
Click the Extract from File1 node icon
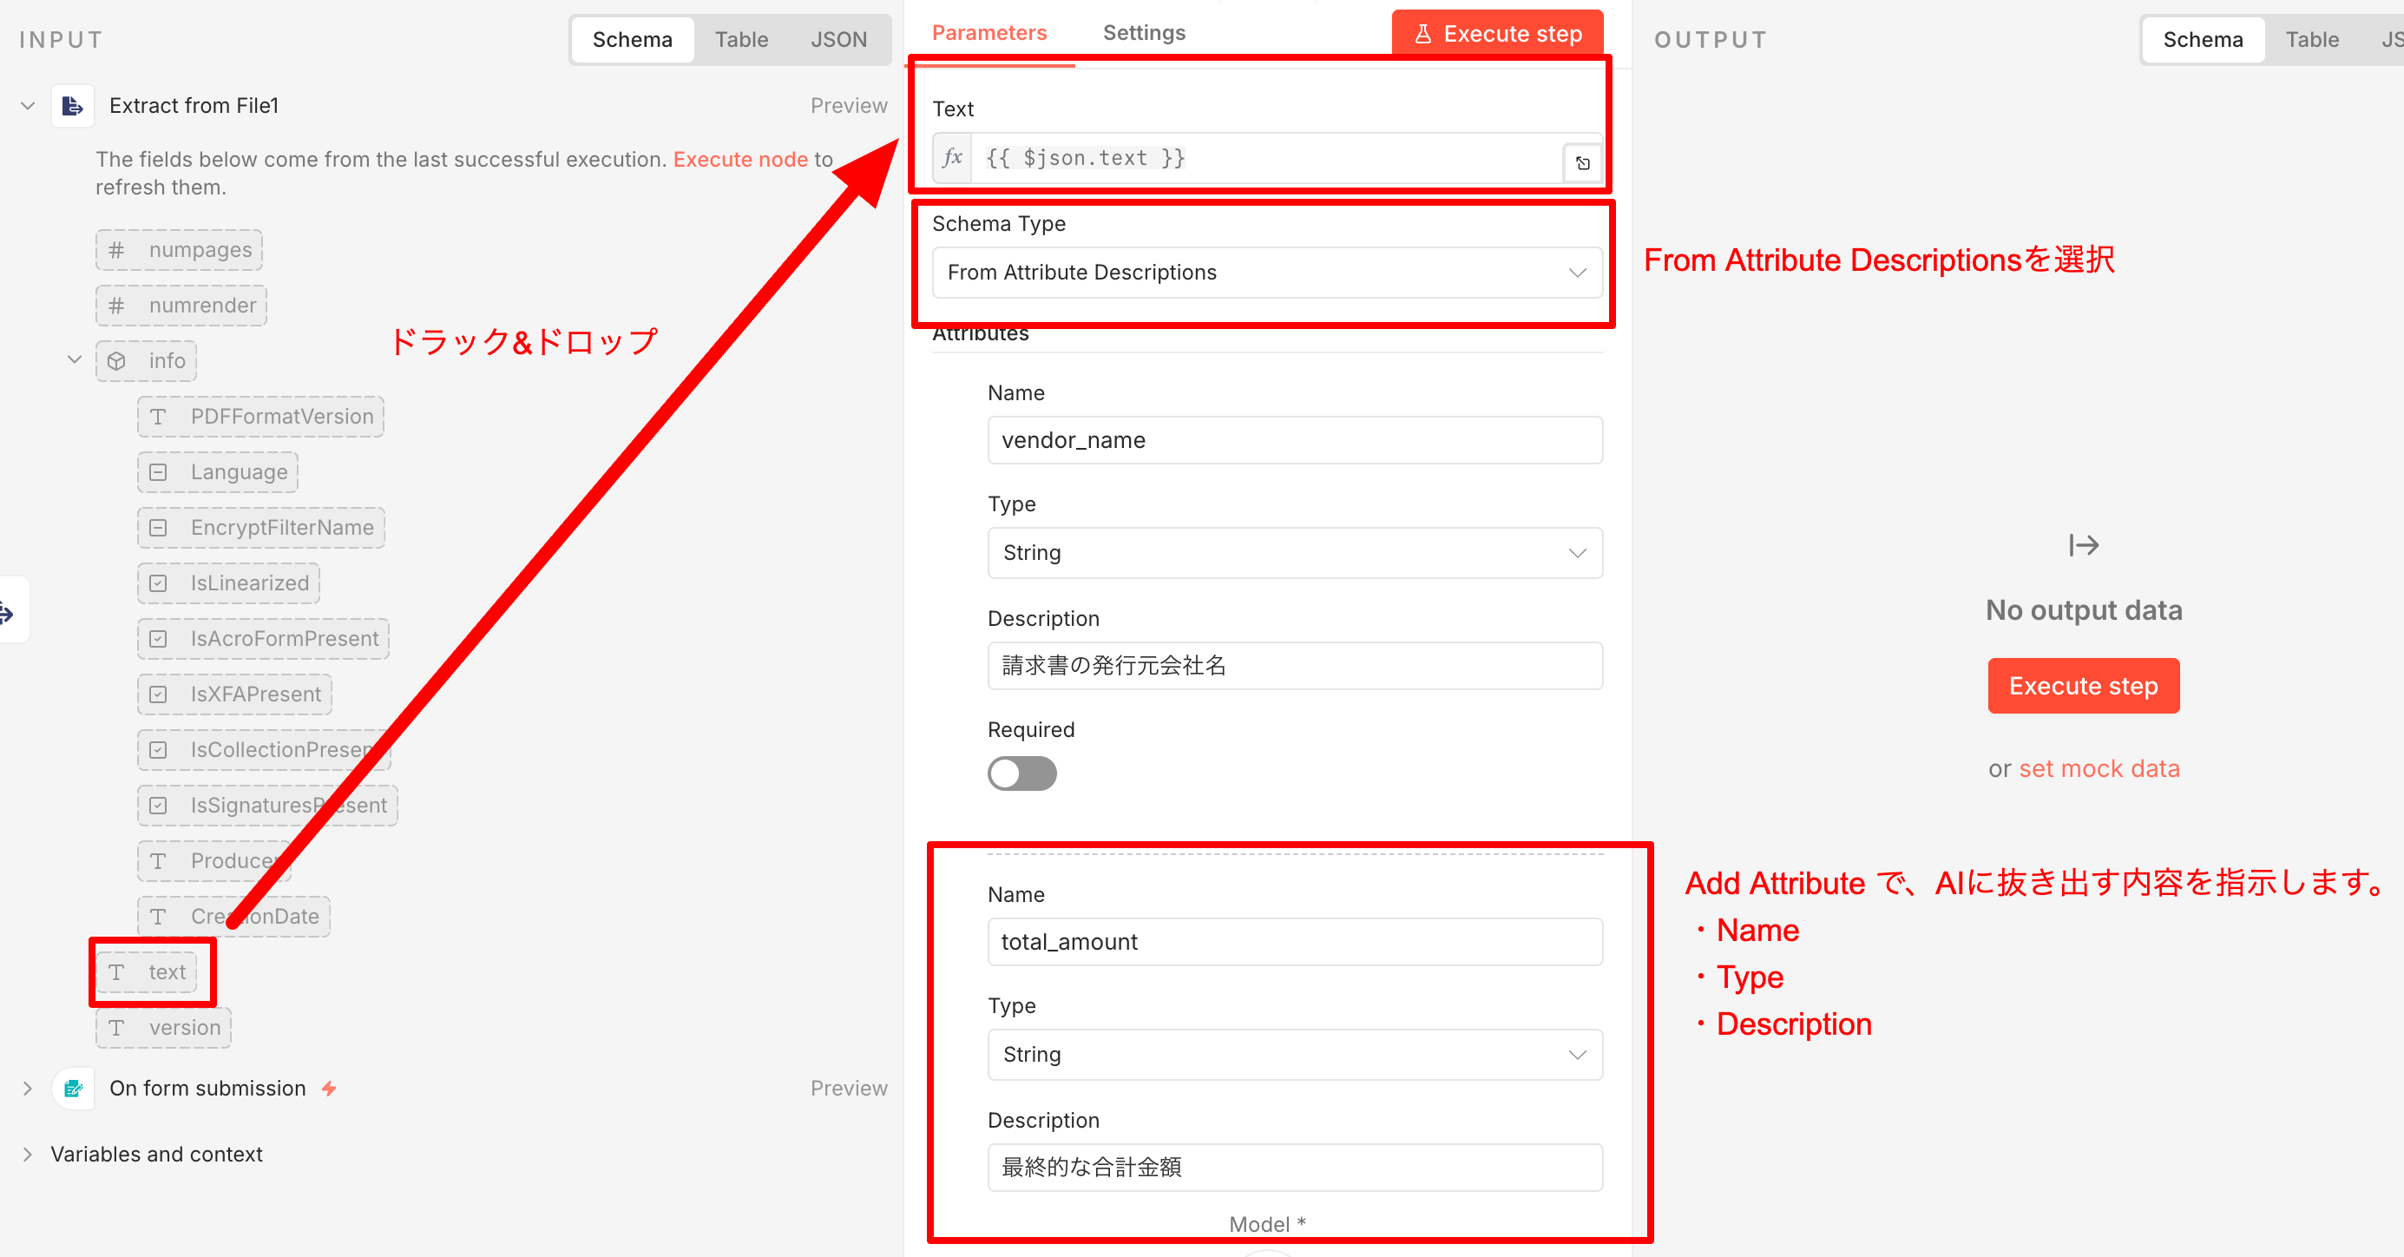(x=72, y=107)
